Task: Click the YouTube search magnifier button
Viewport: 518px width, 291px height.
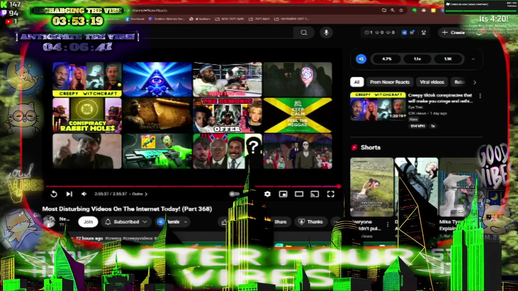Action: (304, 33)
